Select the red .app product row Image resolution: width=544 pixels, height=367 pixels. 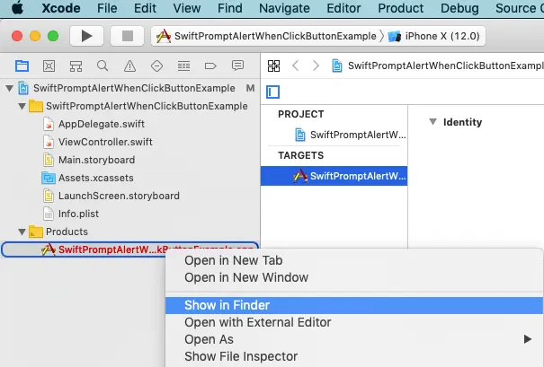click(129, 249)
